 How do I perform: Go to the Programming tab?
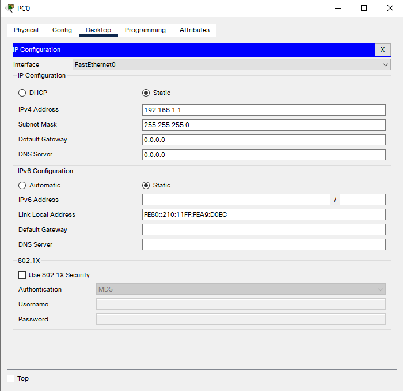(145, 30)
